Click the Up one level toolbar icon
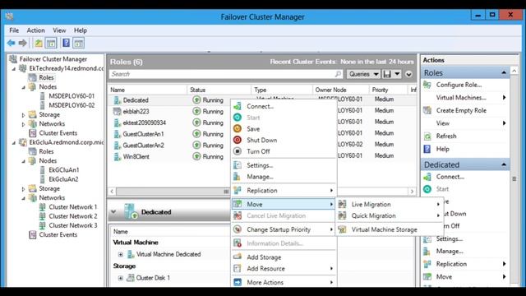Screen dimensions: 526x296 point(39,43)
